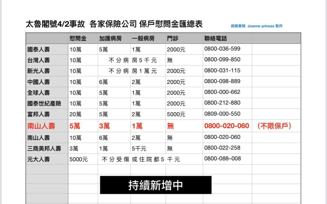
Task: Select phone number 0800-099-850
Action: tap(222, 60)
